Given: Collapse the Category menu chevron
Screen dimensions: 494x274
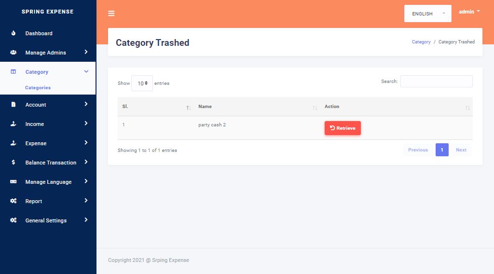Looking at the screenshot, I should coord(86,71).
